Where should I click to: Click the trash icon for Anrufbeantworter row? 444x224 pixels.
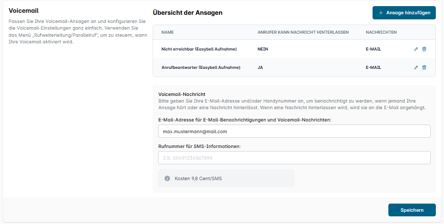424,67
